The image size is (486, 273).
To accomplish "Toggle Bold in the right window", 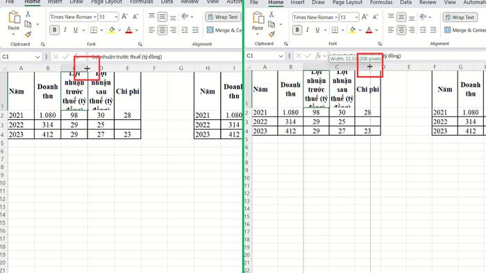I will tap(297, 30).
